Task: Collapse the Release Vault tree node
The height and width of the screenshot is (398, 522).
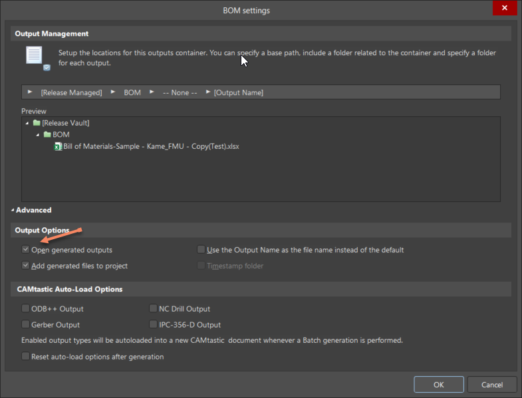Action: click(27, 123)
